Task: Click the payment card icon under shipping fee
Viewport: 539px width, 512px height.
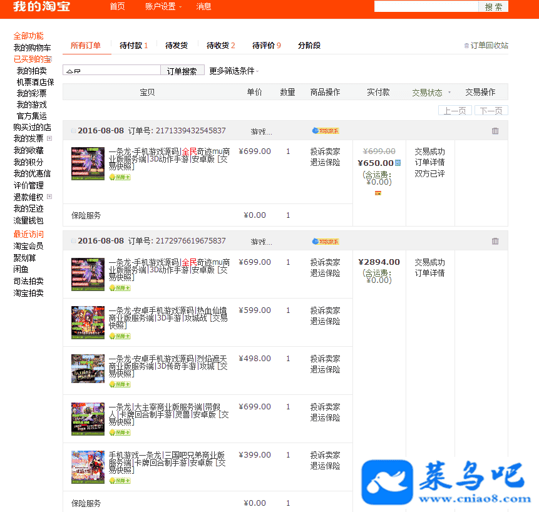Action: [x=378, y=193]
